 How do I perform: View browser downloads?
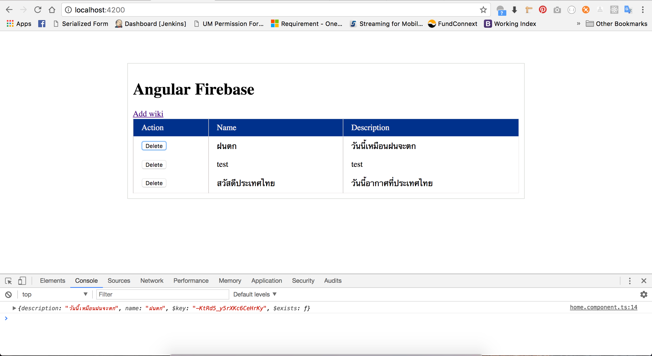(514, 10)
